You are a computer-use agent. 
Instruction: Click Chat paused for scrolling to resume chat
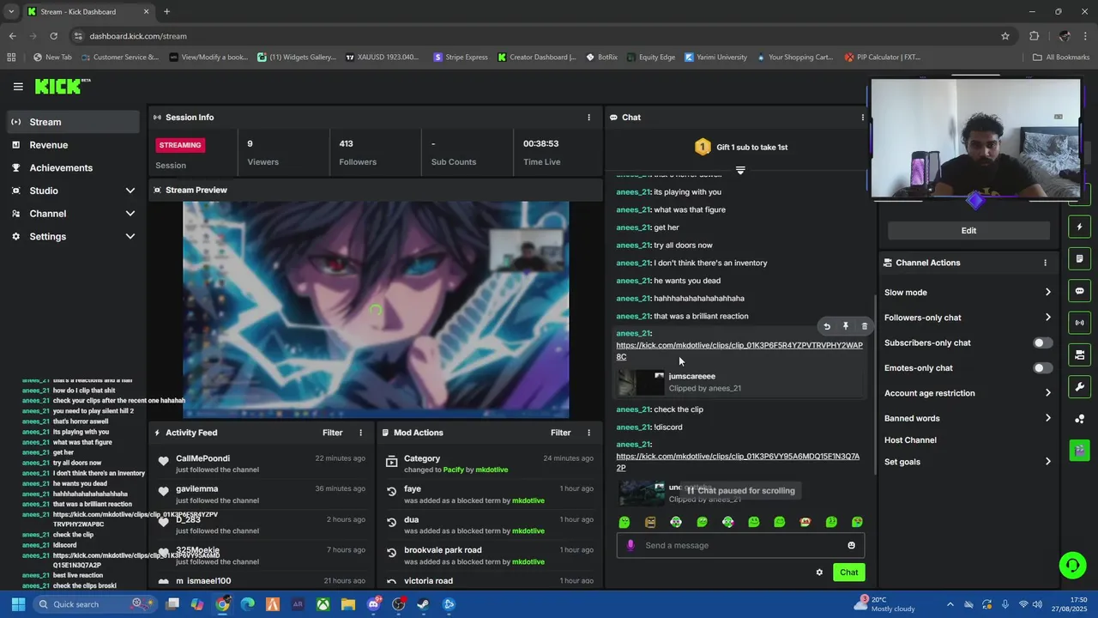740,491
